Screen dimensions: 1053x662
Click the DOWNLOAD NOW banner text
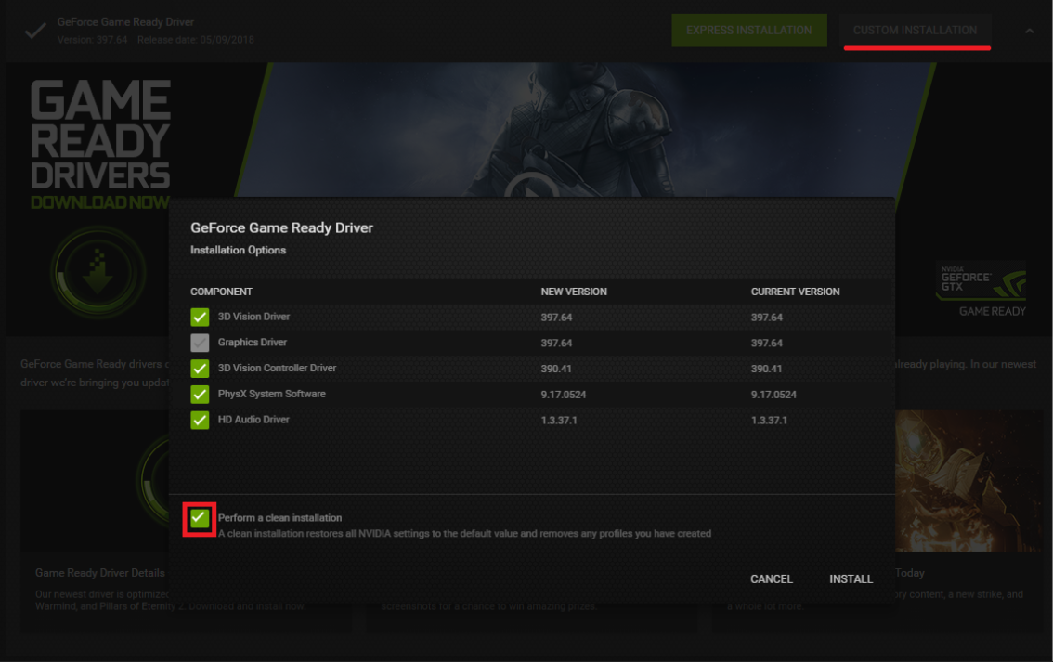pyautogui.click(x=99, y=202)
